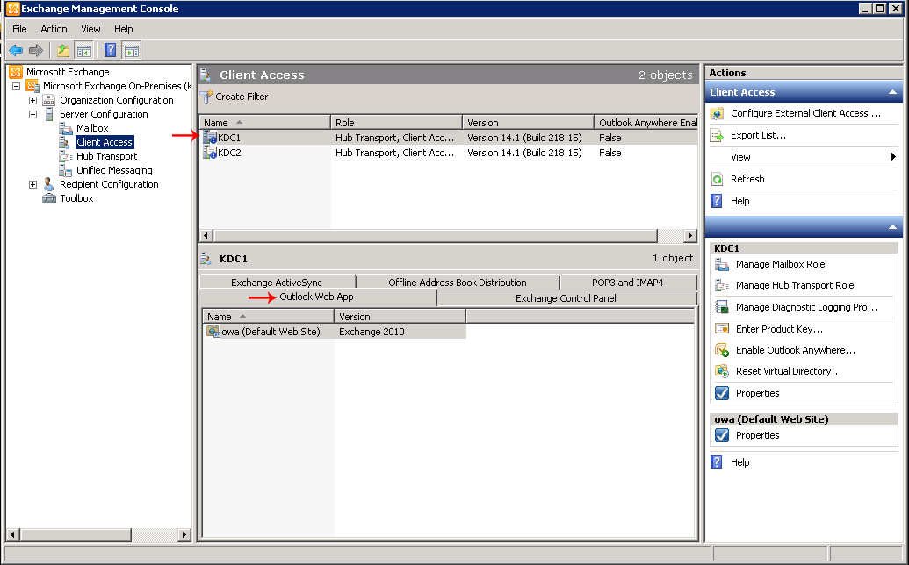Click the Enter Product Key icon

722,329
